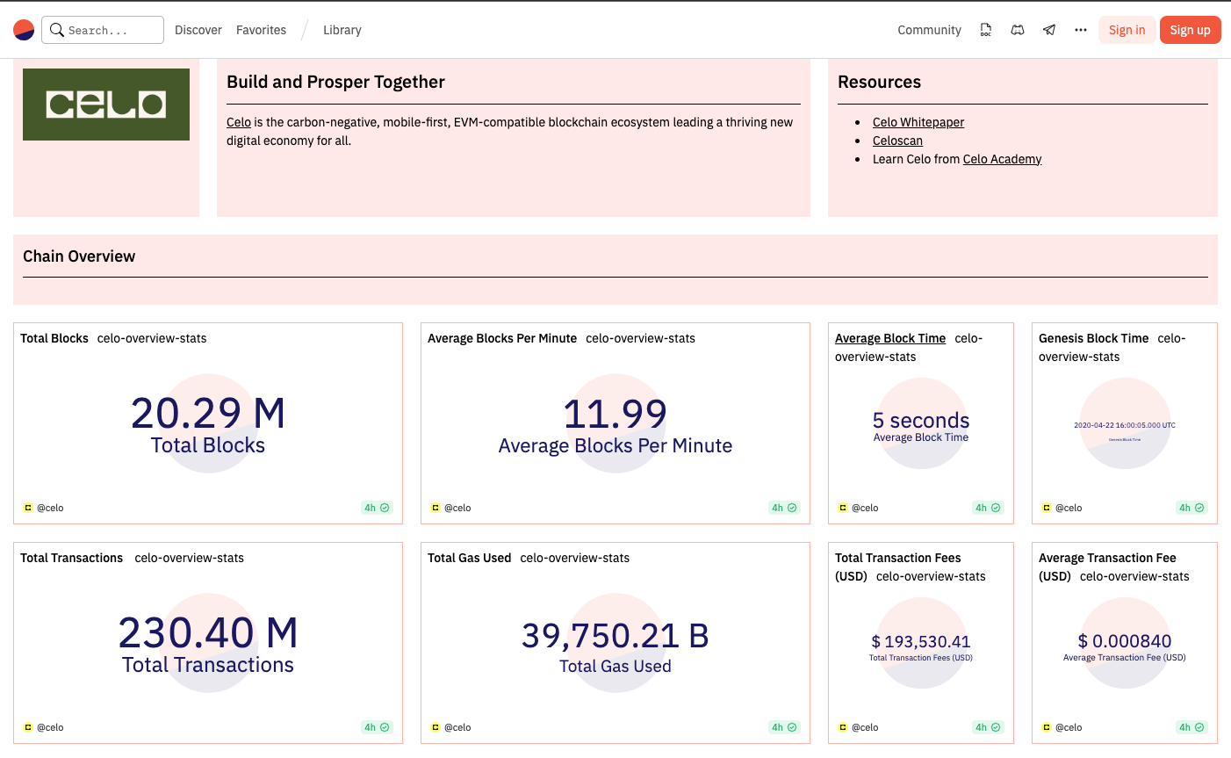Open the Average Block Time title link
Viewport: 1231px width, 758px height.
pos(889,338)
